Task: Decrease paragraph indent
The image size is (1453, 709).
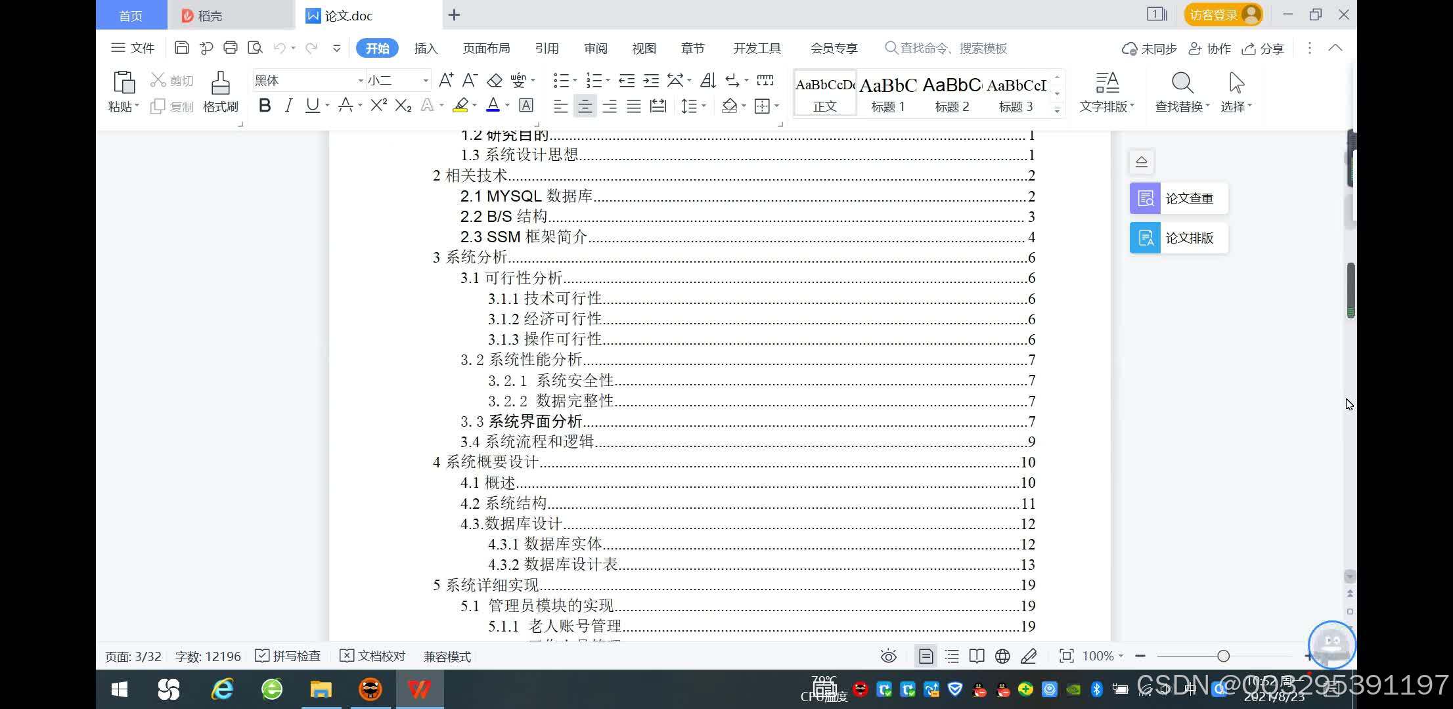Action: click(627, 80)
